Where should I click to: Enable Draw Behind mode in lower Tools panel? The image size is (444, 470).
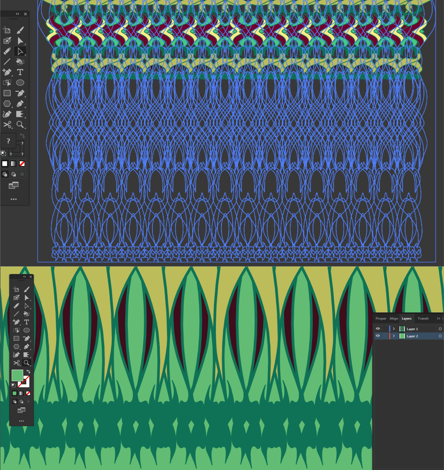[21, 402]
